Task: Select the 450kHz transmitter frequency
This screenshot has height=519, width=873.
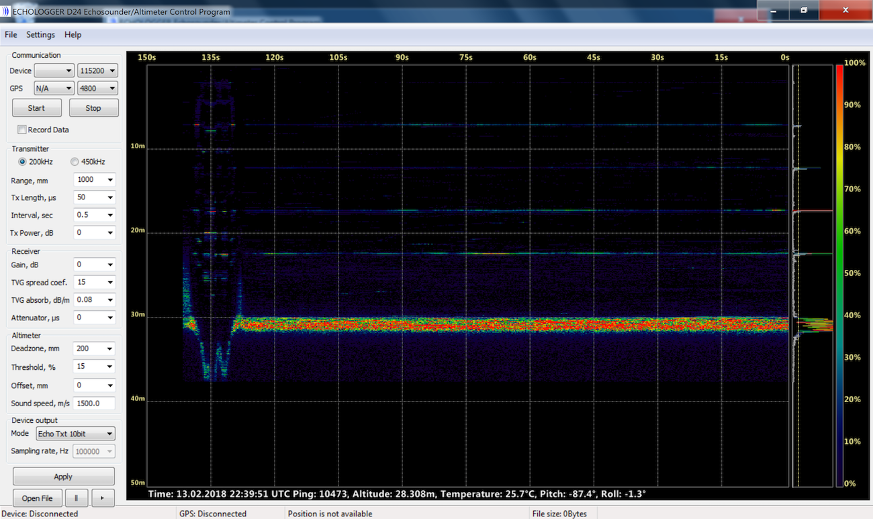Action: (74, 161)
